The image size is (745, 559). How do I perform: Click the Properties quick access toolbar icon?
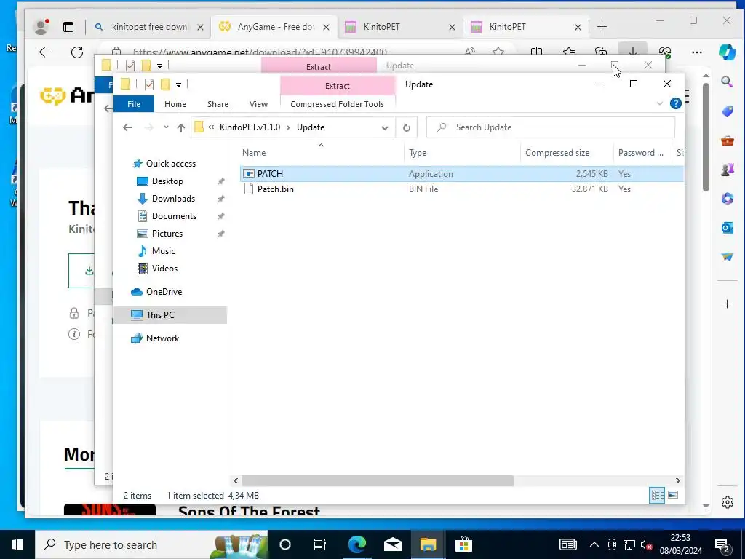click(x=149, y=84)
